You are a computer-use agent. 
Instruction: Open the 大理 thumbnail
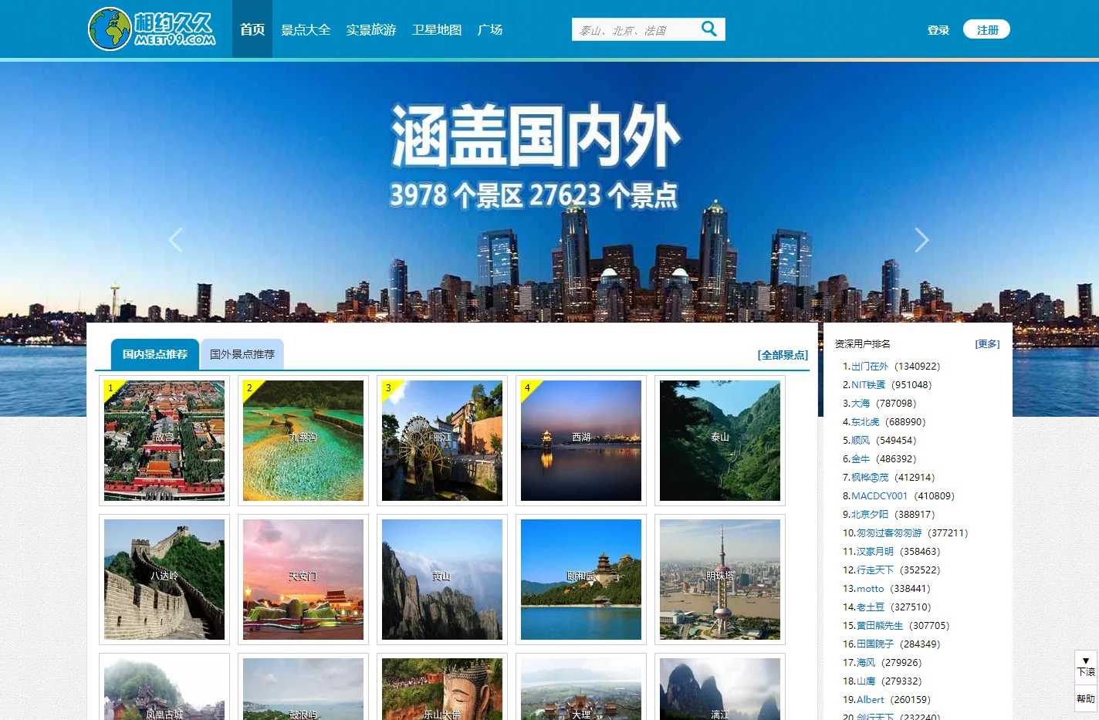(x=581, y=688)
